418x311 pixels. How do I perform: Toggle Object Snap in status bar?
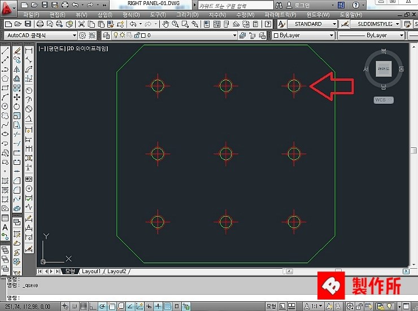point(111,306)
